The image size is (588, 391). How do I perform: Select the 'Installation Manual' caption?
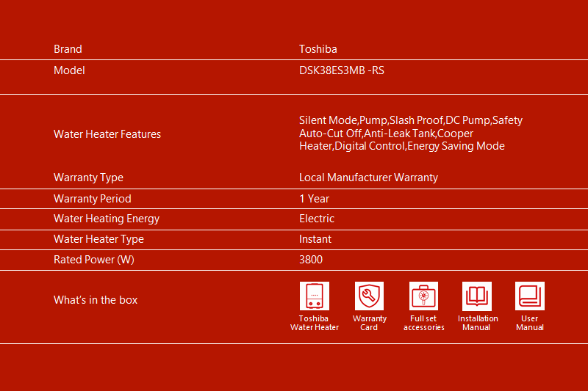point(477,323)
